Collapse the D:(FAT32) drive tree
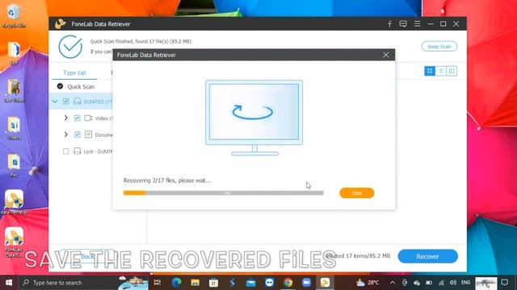 coord(55,101)
